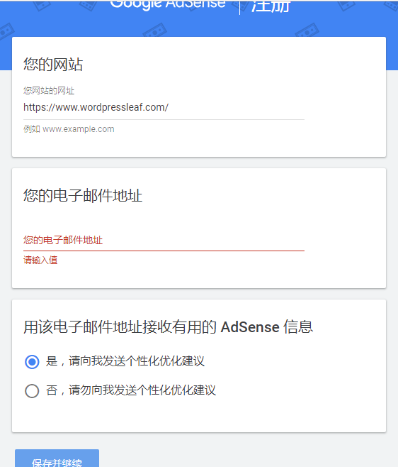Click the 您的网站 heading
The width and height of the screenshot is (398, 467).
[x=53, y=65]
